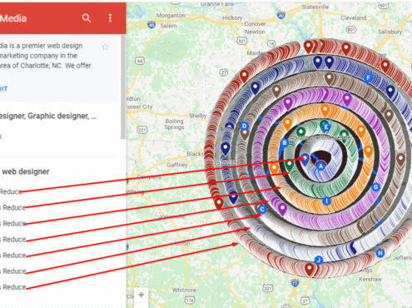The width and height of the screenshot is (412, 308).
Task: Star this map with the star icon
Action: click(105, 47)
